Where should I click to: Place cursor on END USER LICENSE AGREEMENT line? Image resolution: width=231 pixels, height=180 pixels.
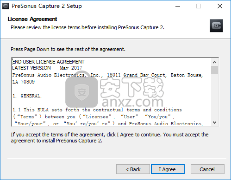[x=48, y=62]
